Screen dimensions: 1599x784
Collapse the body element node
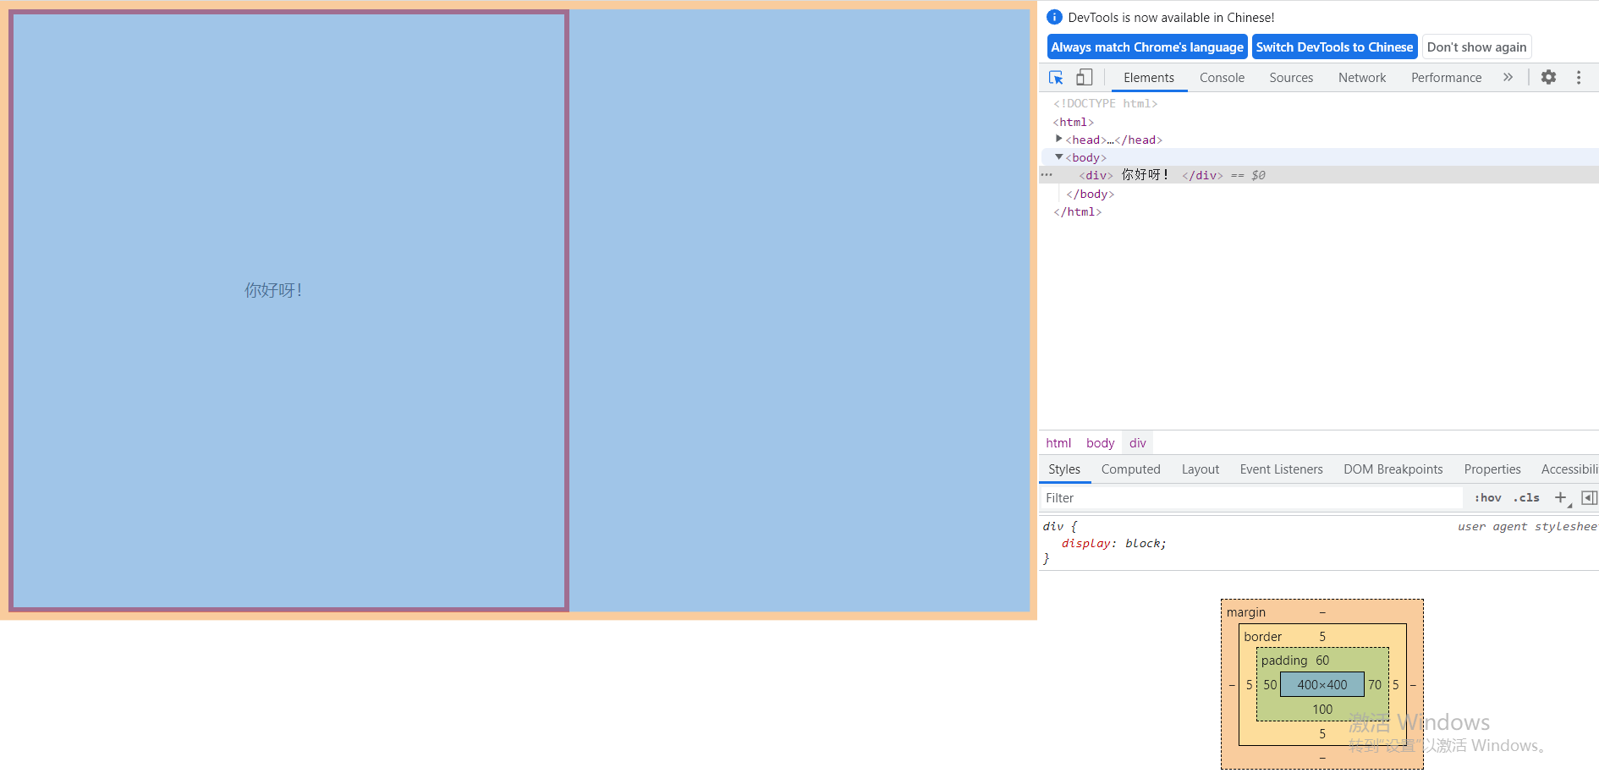[x=1058, y=157]
